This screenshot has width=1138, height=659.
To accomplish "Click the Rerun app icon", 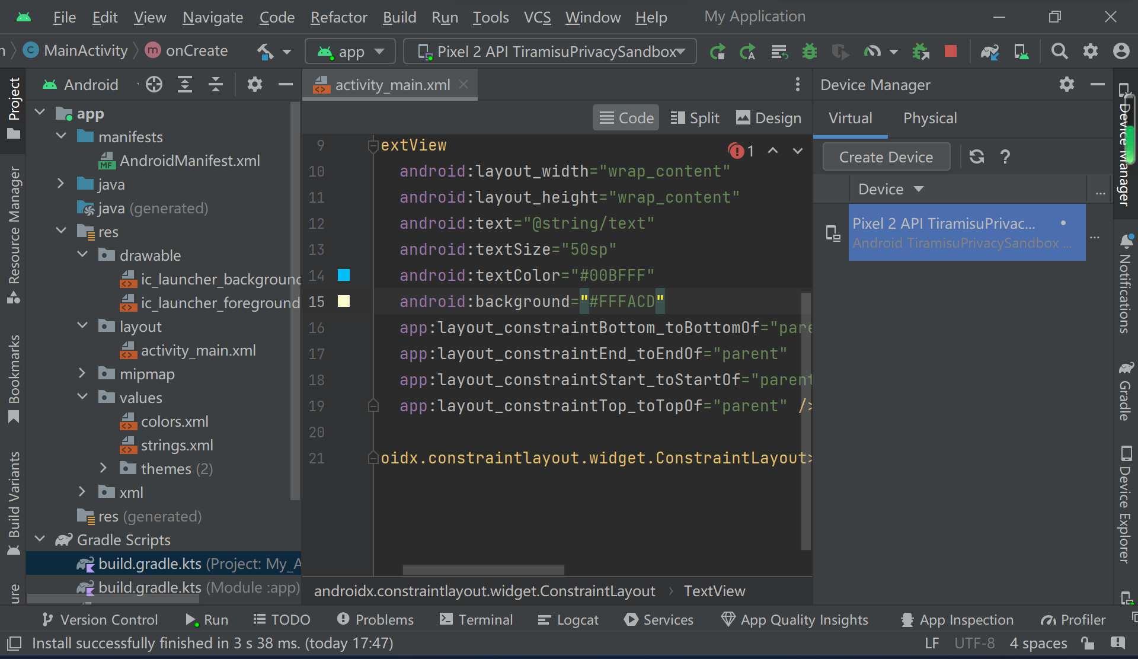I will (x=717, y=52).
